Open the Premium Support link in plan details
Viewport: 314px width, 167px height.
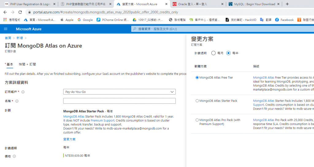[x=102, y=120]
